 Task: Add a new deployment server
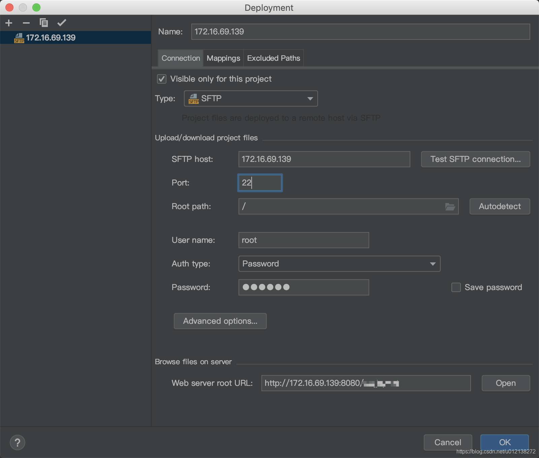[9, 23]
